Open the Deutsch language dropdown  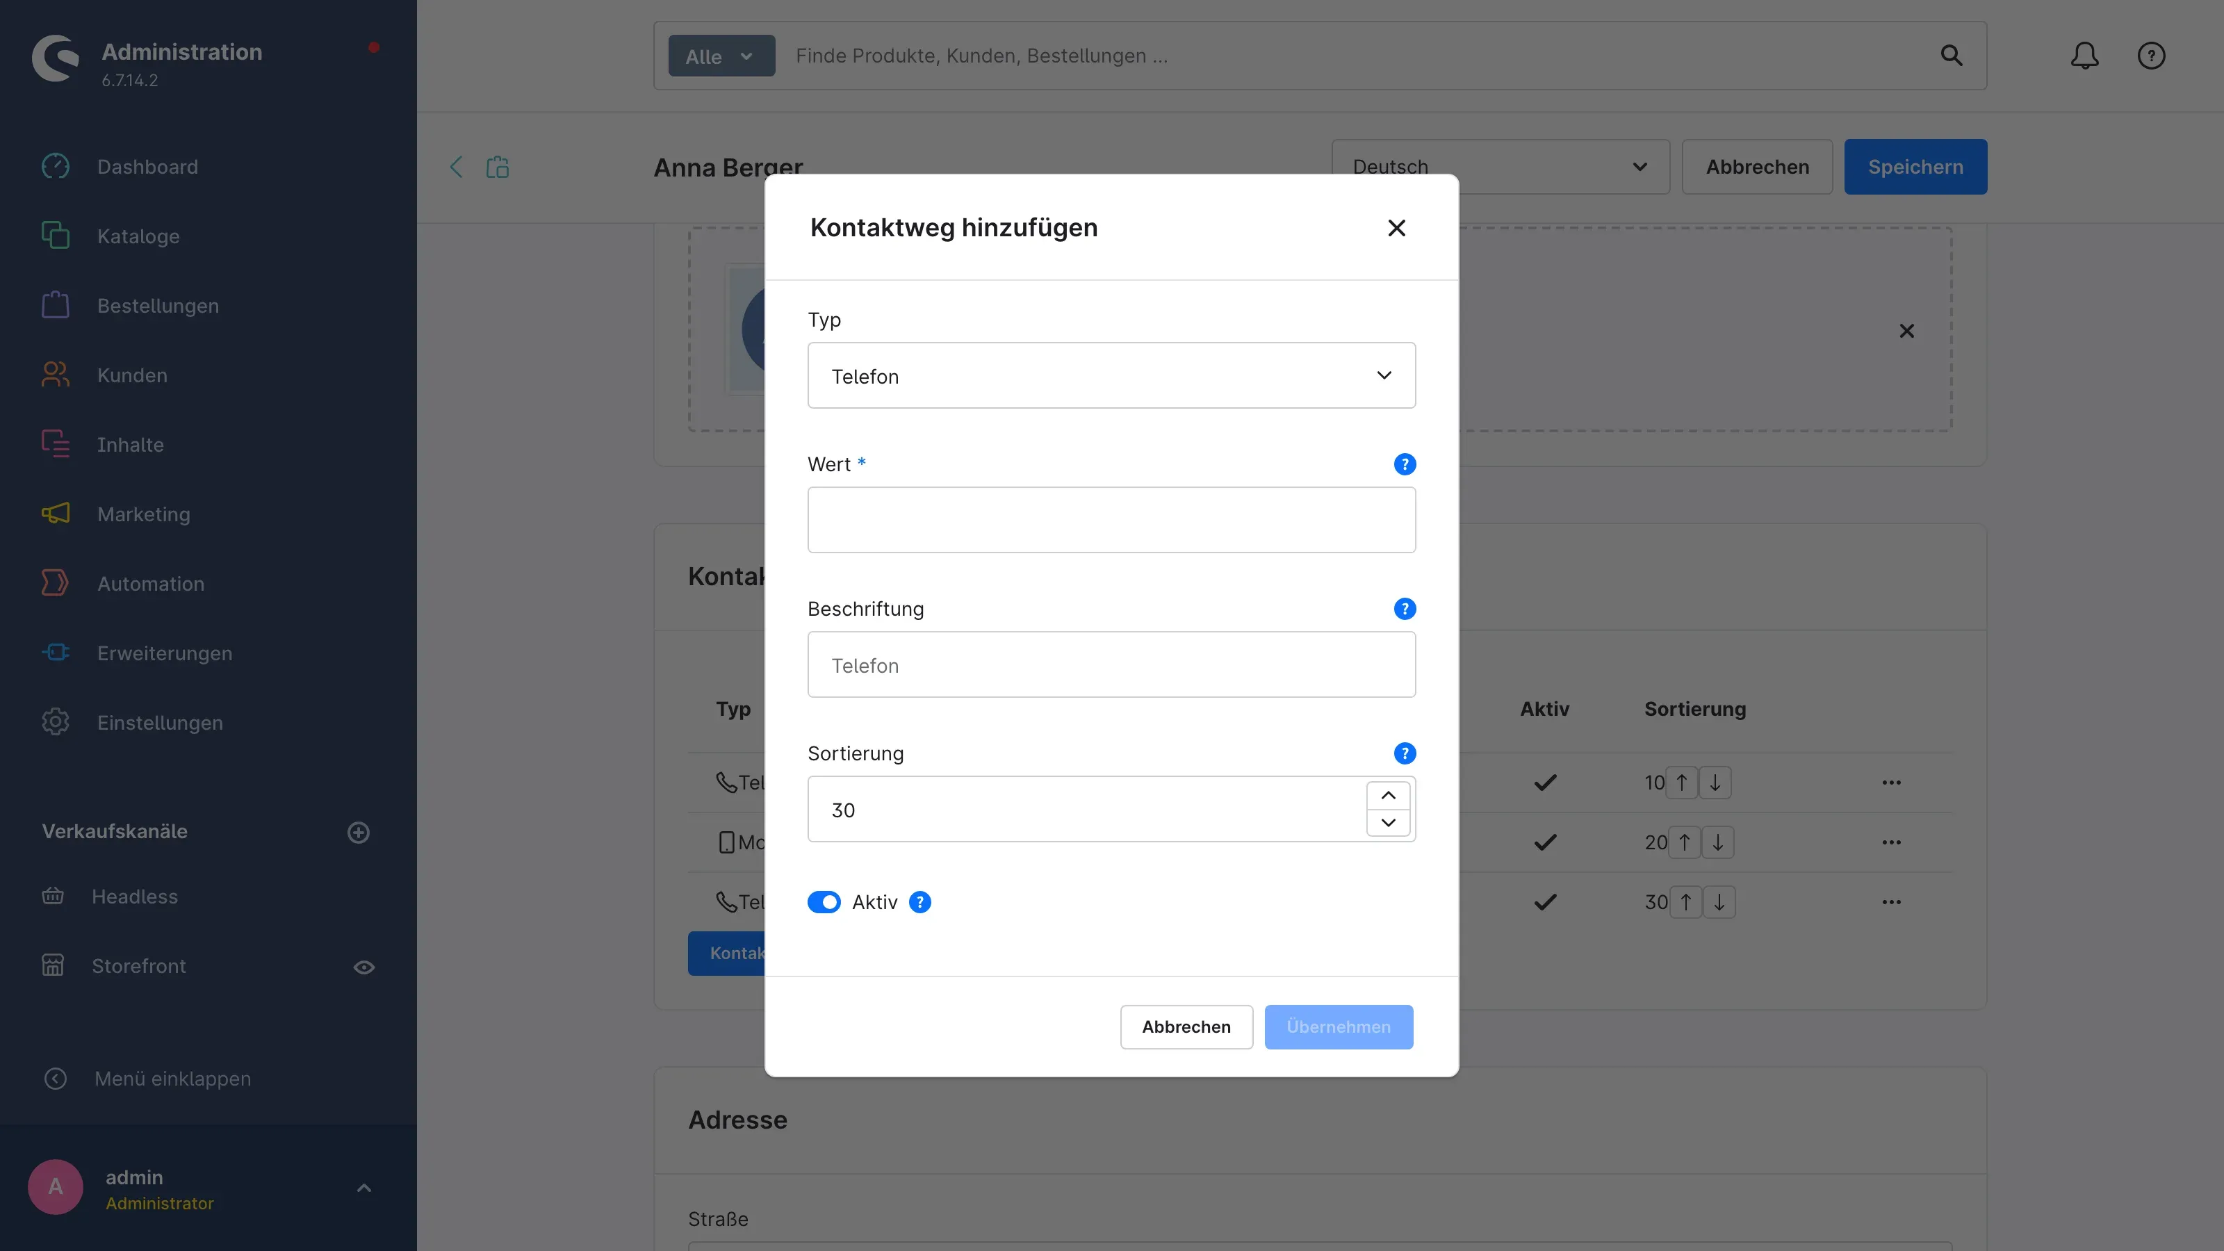tap(1501, 167)
